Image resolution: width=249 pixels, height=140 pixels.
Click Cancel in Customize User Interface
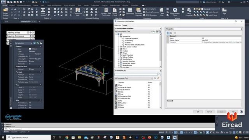tap(210, 112)
